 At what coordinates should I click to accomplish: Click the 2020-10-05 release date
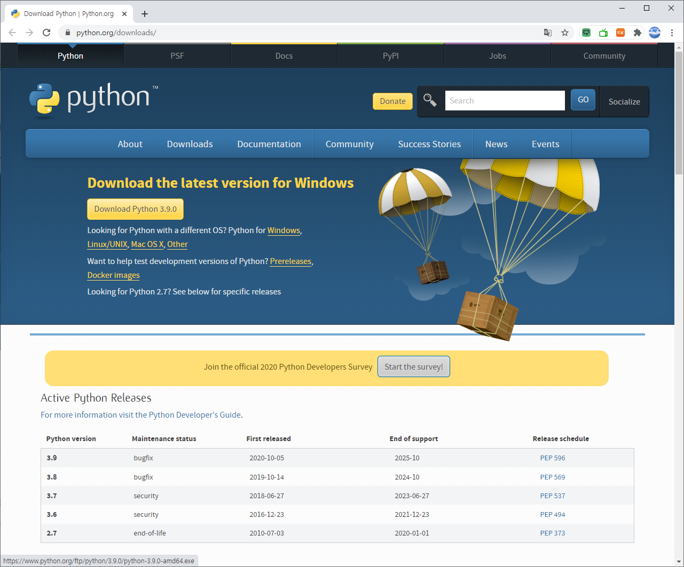pos(267,458)
